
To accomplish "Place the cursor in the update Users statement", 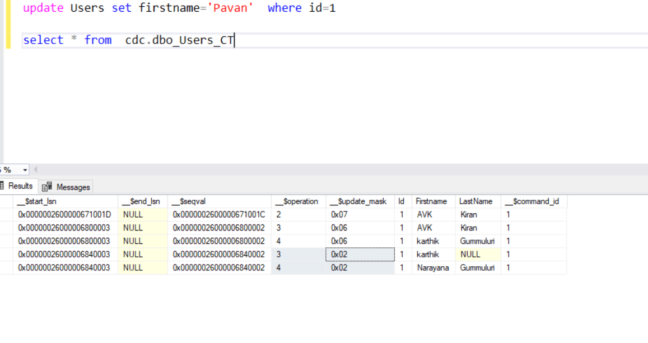I will pos(168,8).
